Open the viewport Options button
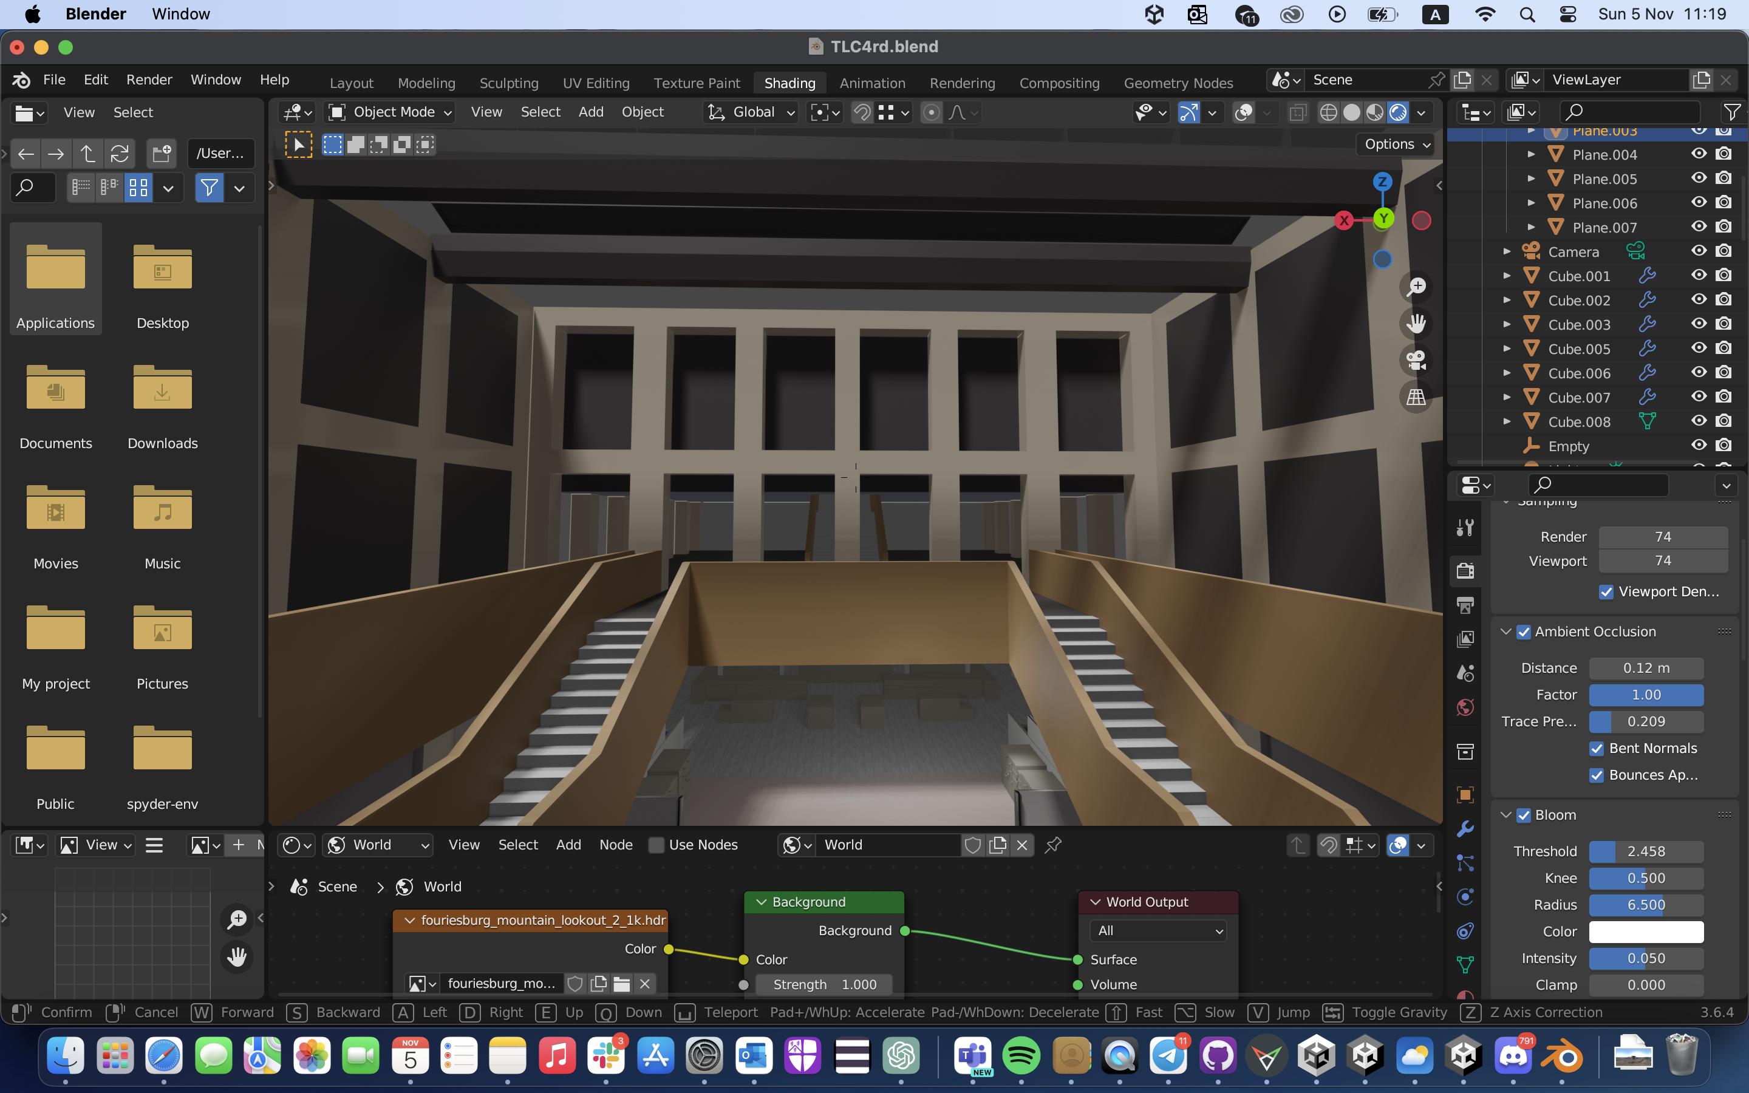 coord(1396,145)
